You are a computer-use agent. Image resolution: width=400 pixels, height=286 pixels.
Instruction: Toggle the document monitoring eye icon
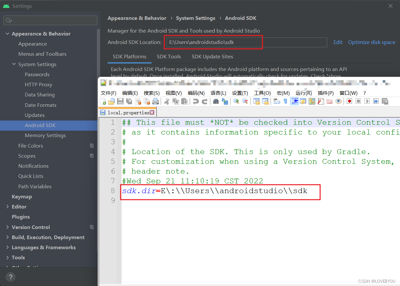pyautogui.click(x=338, y=101)
